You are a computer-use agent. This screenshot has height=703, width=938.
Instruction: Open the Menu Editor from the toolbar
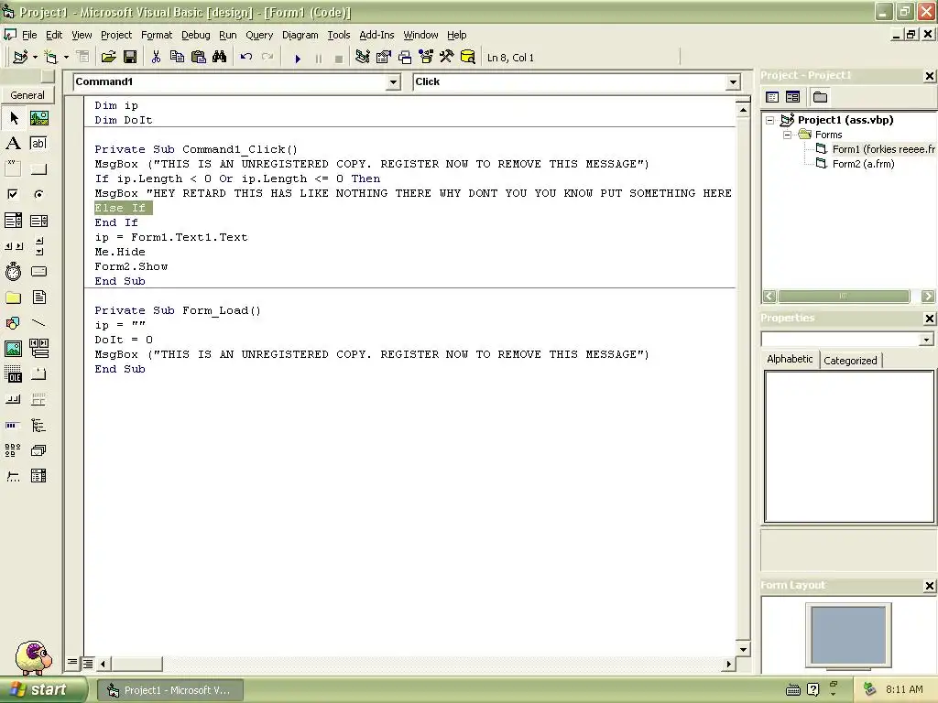83,58
